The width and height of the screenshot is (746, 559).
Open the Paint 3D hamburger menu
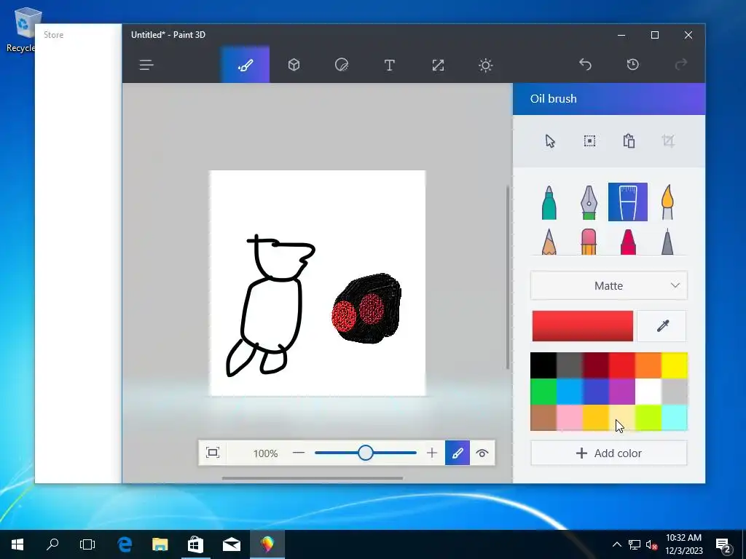(x=146, y=65)
